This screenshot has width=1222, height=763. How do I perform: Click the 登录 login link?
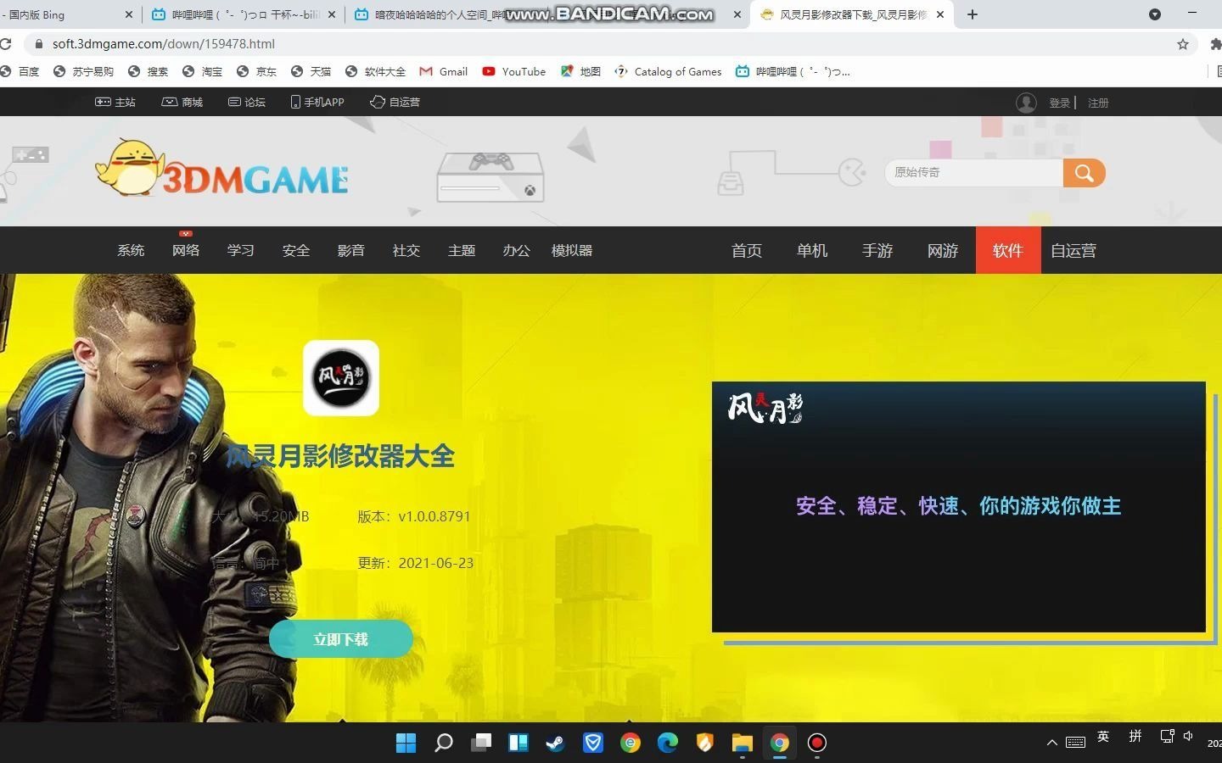tap(1059, 103)
